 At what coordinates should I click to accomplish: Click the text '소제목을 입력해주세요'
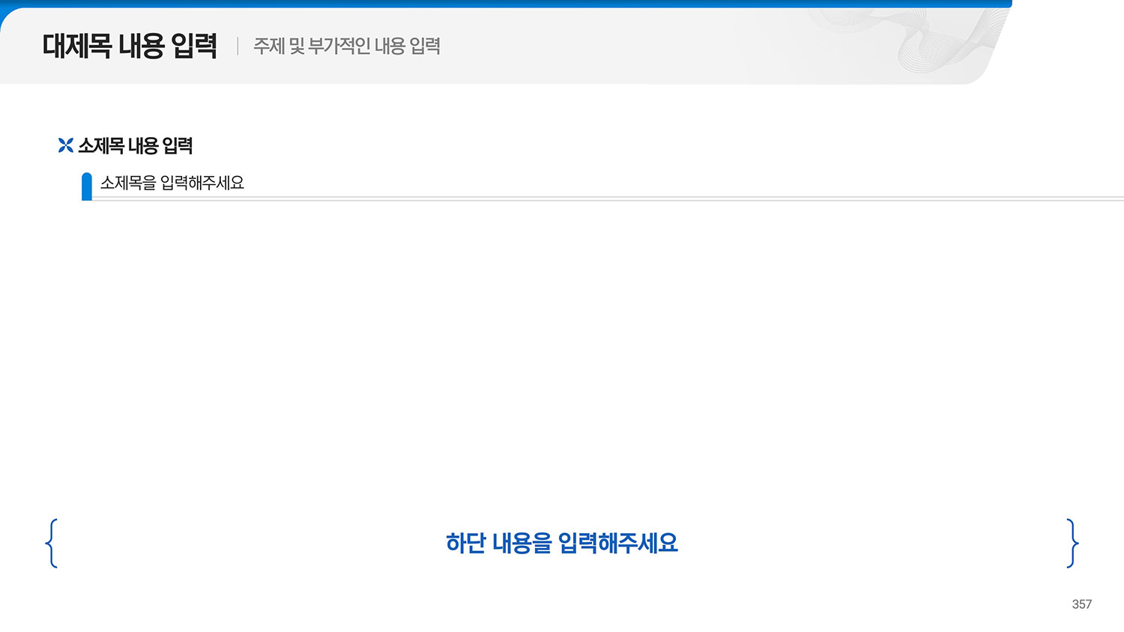coord(172,183)
